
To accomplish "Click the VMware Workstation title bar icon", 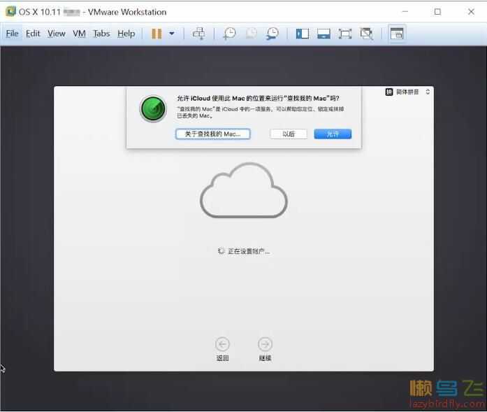I will tap(10, 11).
